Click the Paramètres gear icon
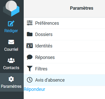105x99 pixels. 11,79
